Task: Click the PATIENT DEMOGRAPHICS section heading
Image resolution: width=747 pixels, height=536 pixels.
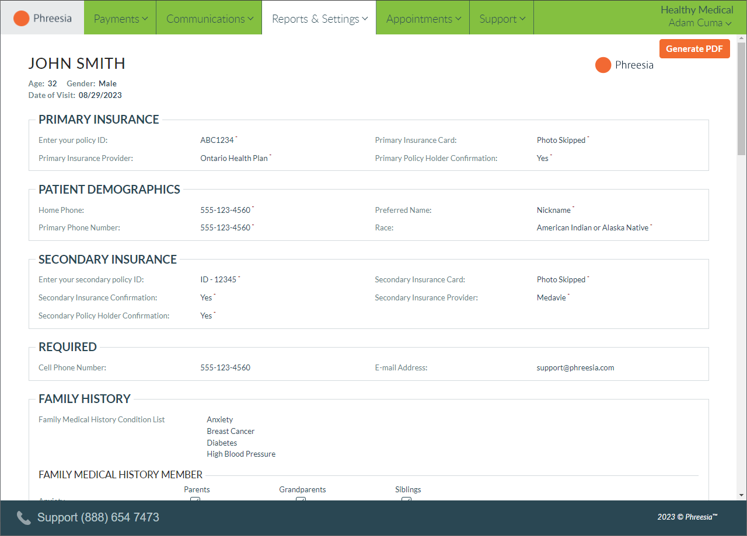Action: [109, 190]
